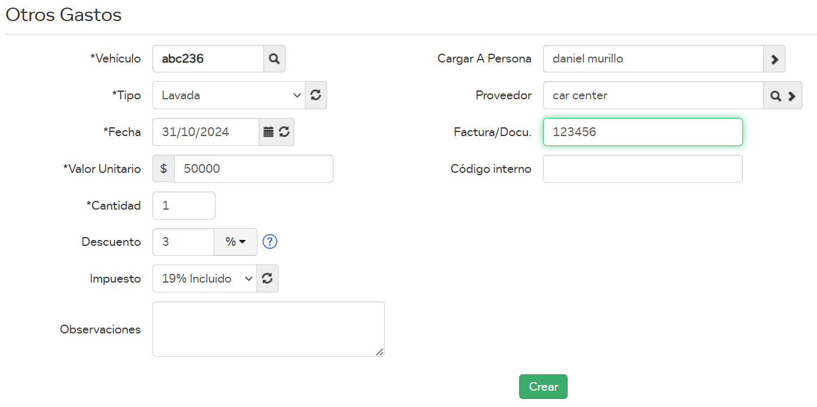
Task: Click the search icon beside Vehículo field
Action: [274, 59]
